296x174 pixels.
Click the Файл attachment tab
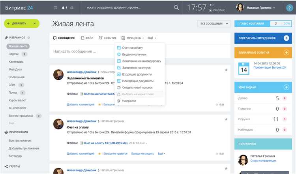pyautogui.click(x=87, y=38)
